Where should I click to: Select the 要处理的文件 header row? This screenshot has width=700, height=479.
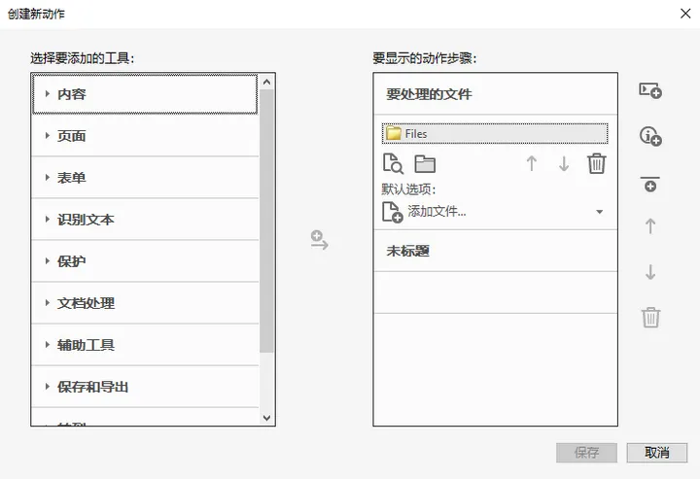point(496,94)
